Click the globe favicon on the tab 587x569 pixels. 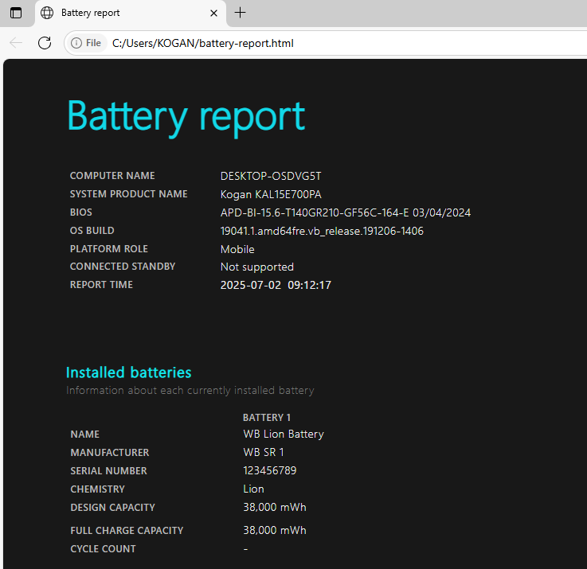point(48,13)
